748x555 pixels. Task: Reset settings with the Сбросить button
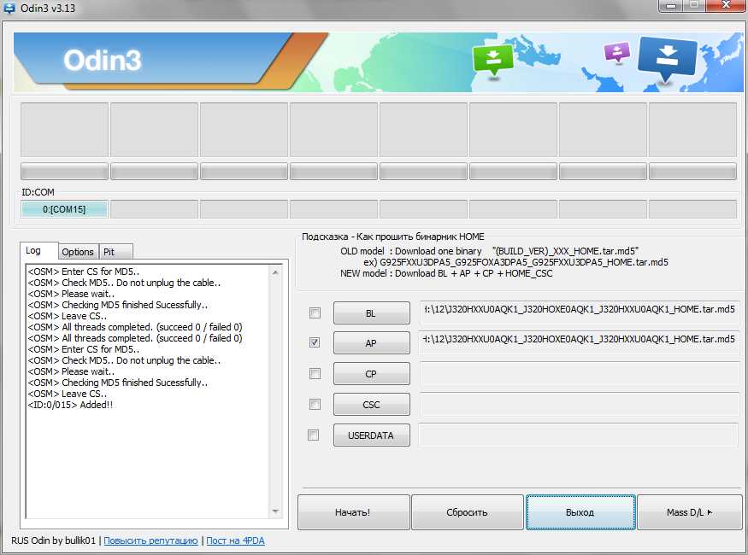[467, 512]
